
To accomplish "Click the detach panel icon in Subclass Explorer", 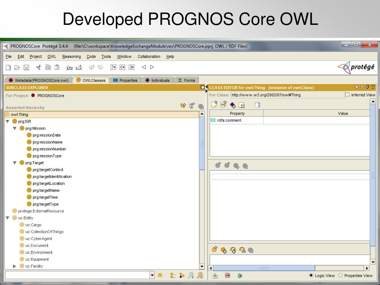I will point(202,87).
